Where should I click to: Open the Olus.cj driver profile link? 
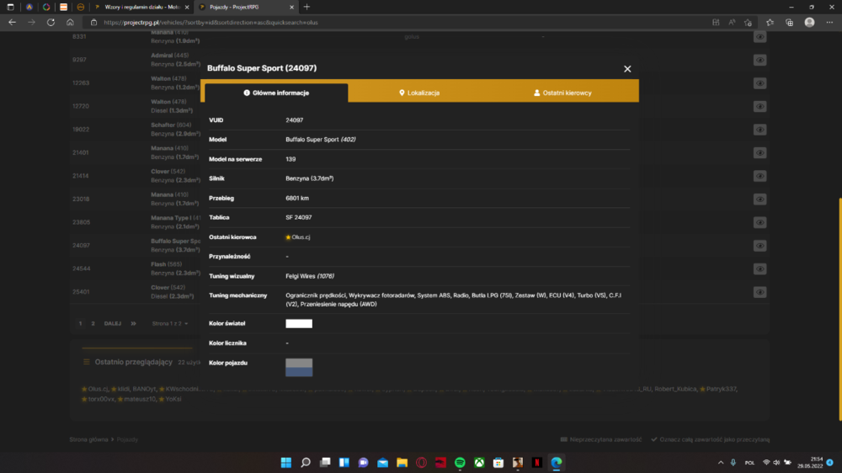click(x=301, y=236)
